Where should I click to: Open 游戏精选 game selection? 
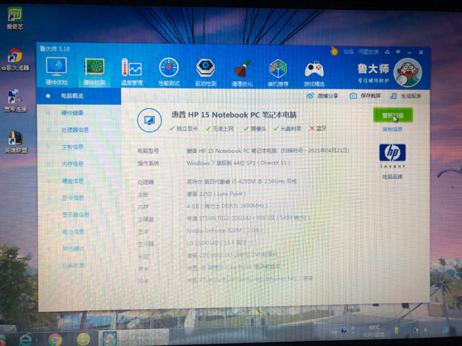pyautogui.click(x=314, y=74)
